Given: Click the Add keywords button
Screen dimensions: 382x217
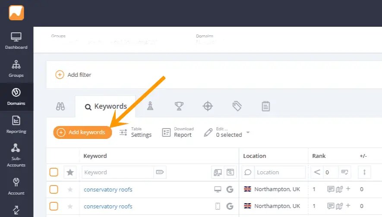Looking at the screenshot, I should click(x=82, y=132).
